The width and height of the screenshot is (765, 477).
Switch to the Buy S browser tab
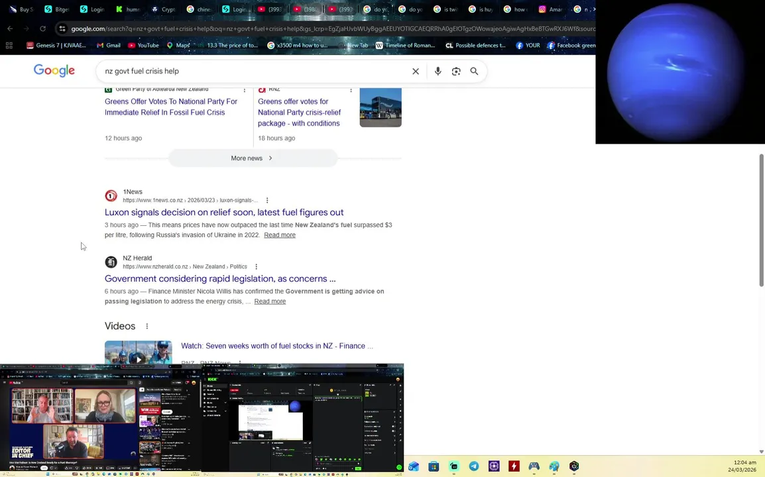pyautogui.click(x=21, y=9)
